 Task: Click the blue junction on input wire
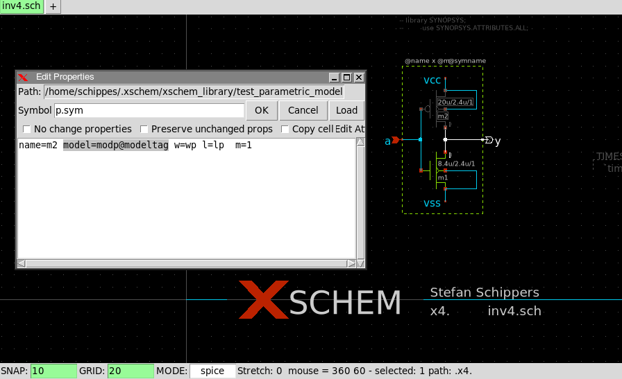pyautogui.click(x=420, y=140)
